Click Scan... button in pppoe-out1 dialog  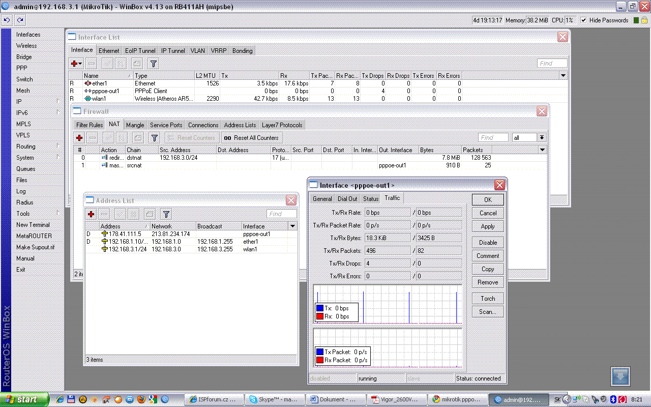coord(488,312)
